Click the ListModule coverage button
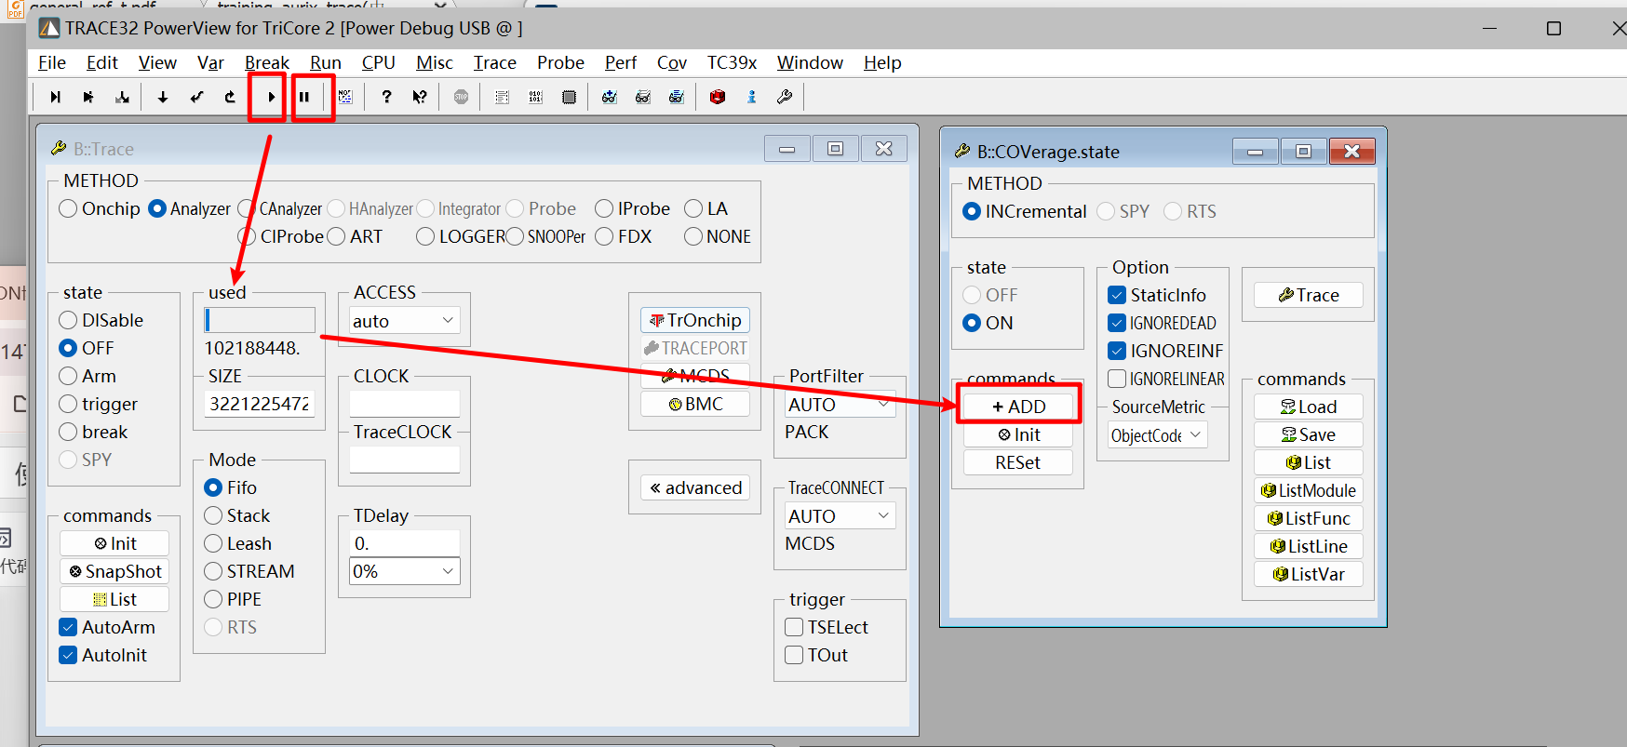The width and height of the screenshot is (1627, 747). 1308,490
